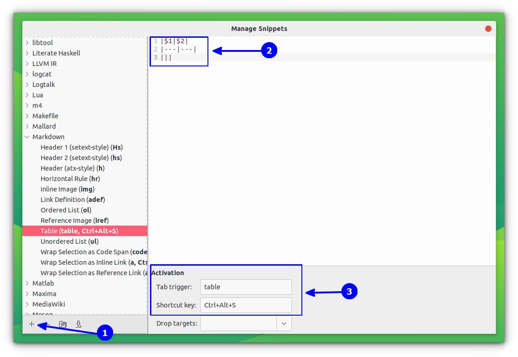Click the Tab trigger input field
Image resolution: width=518 pixels, height=357 pixels.
245,287
